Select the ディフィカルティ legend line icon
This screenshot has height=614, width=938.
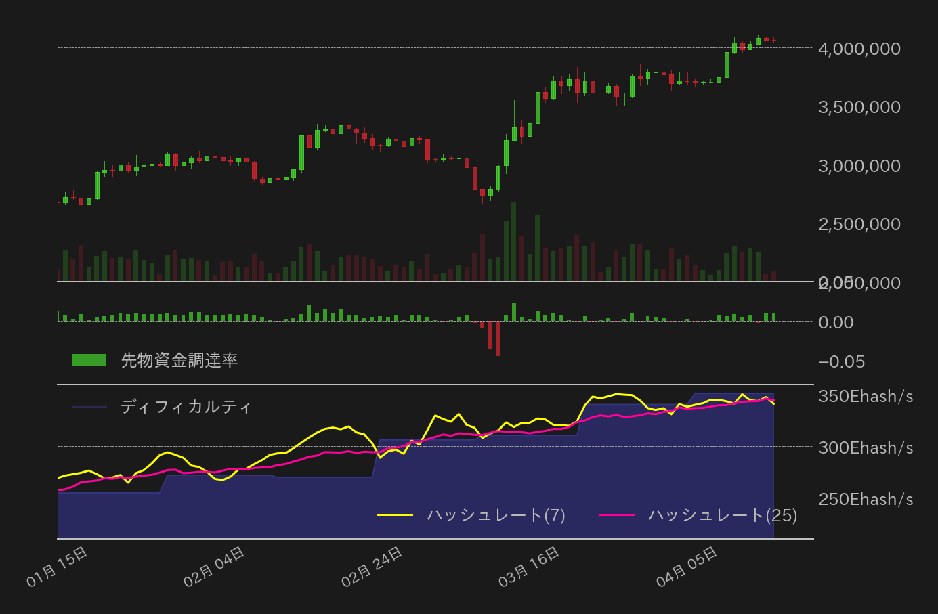pos(89,407)
